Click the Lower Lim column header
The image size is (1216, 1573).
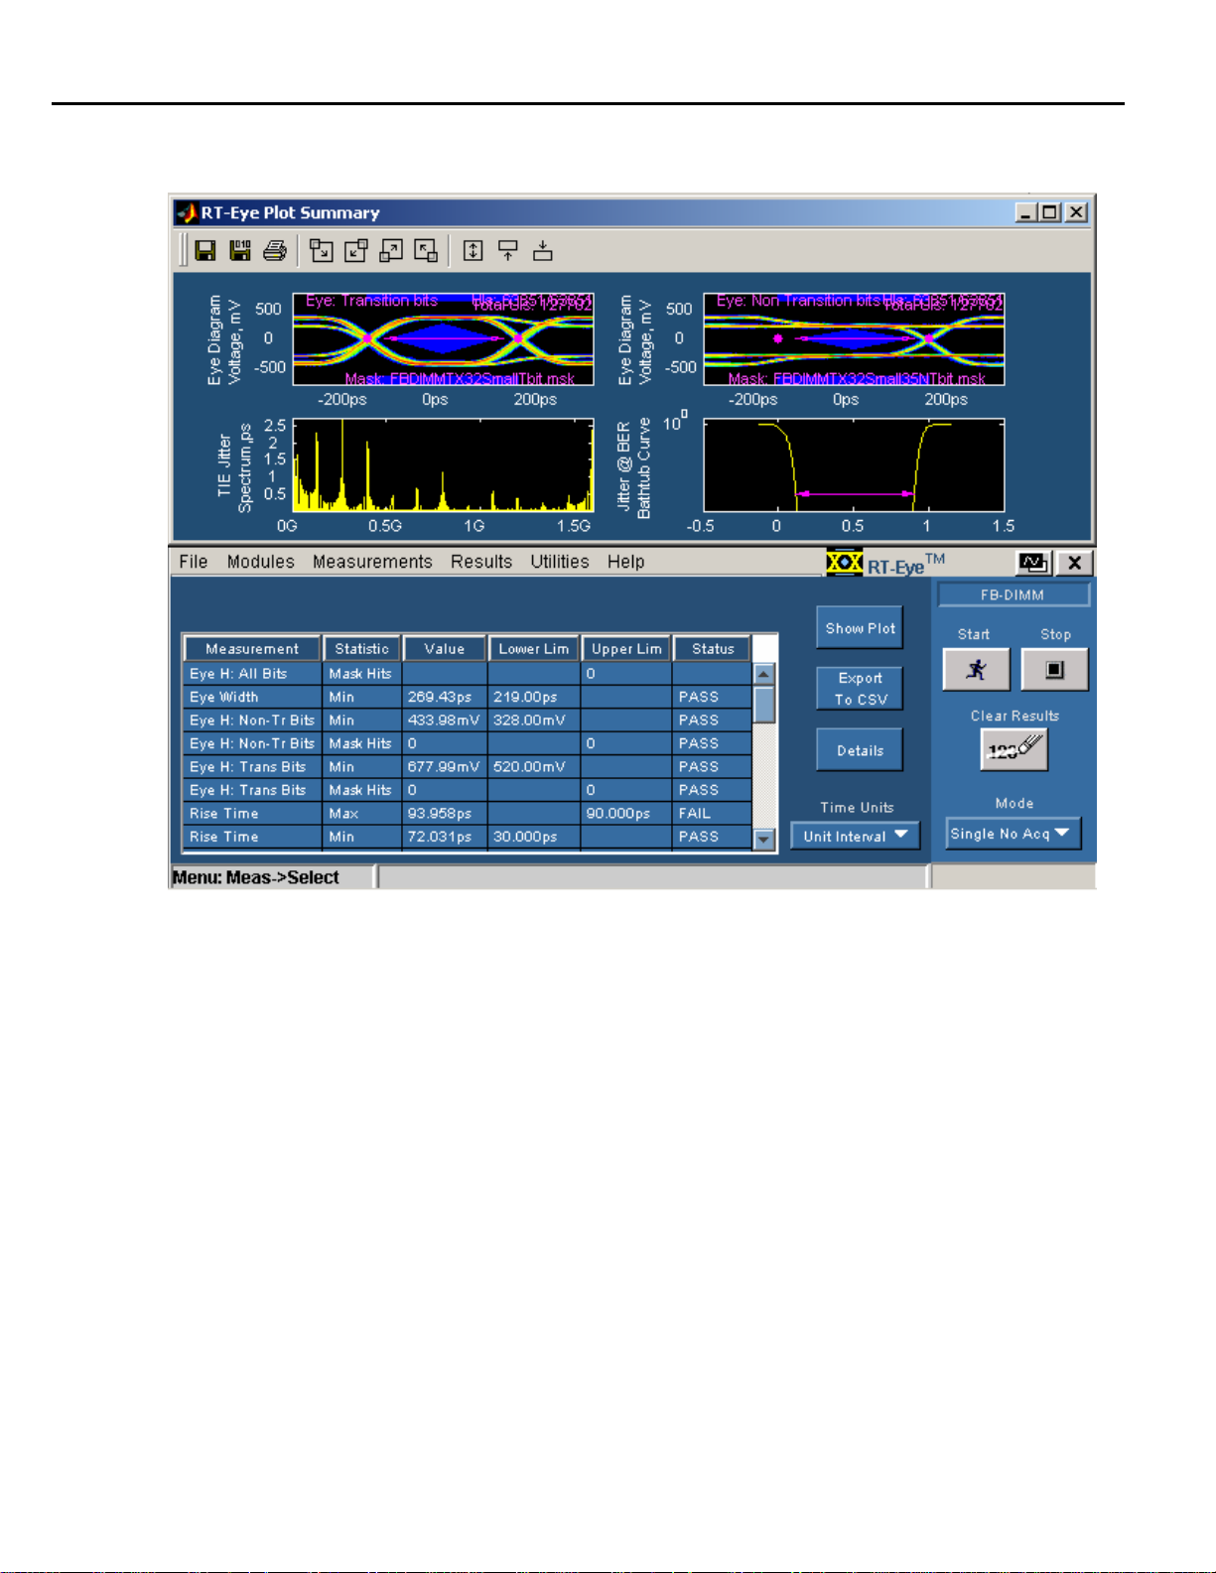click(534, 649)
